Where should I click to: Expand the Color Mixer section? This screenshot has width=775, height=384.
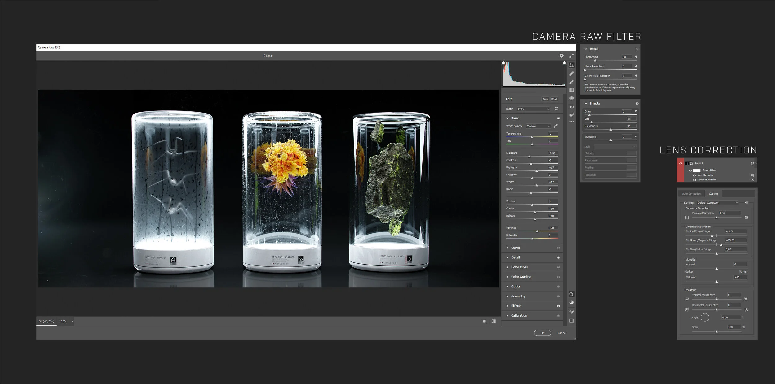point(519,267)
